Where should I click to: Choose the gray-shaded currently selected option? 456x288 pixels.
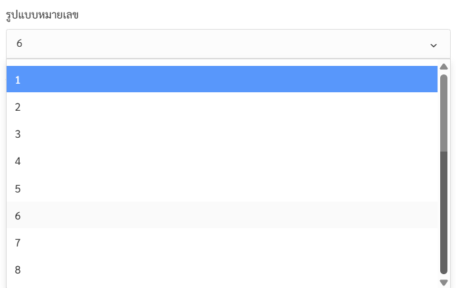coord(222,216)
